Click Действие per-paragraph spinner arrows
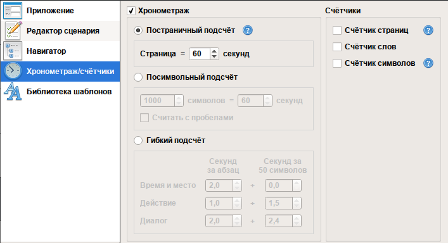Image resolution: width=448 pixels, height=243 pixels. pyautogui.click(x=237, y=203)
